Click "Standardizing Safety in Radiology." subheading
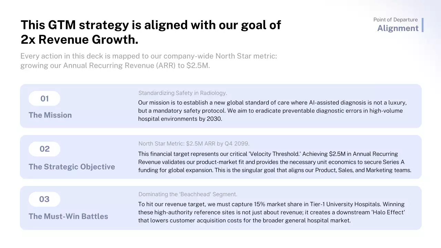The image size is (441, 248). point(183,93)
